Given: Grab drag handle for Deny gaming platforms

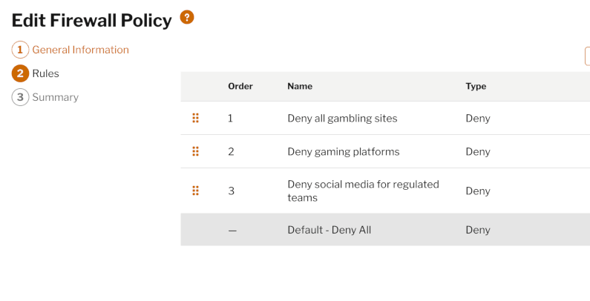Looking at the screenshot, I should click(195, 151).
